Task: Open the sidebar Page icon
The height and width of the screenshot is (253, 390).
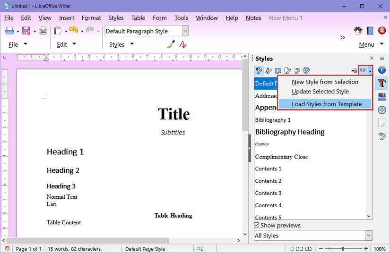Action: 382,123
